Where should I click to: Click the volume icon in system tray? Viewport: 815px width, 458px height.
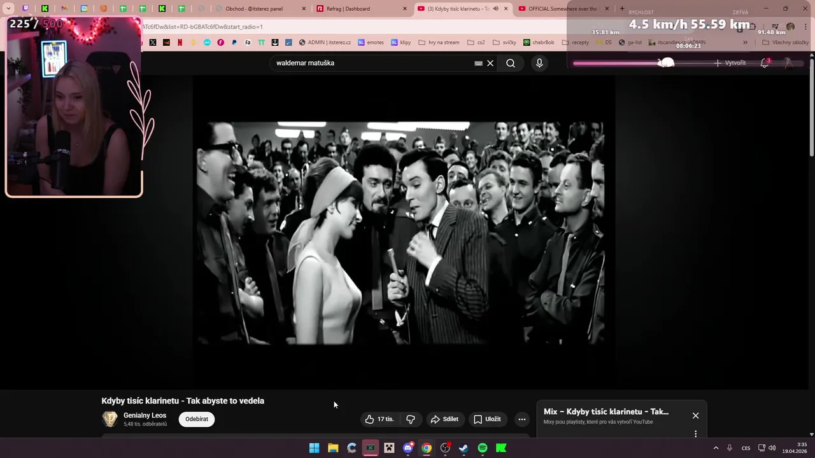pyautogui.click(x=772, y=448)
